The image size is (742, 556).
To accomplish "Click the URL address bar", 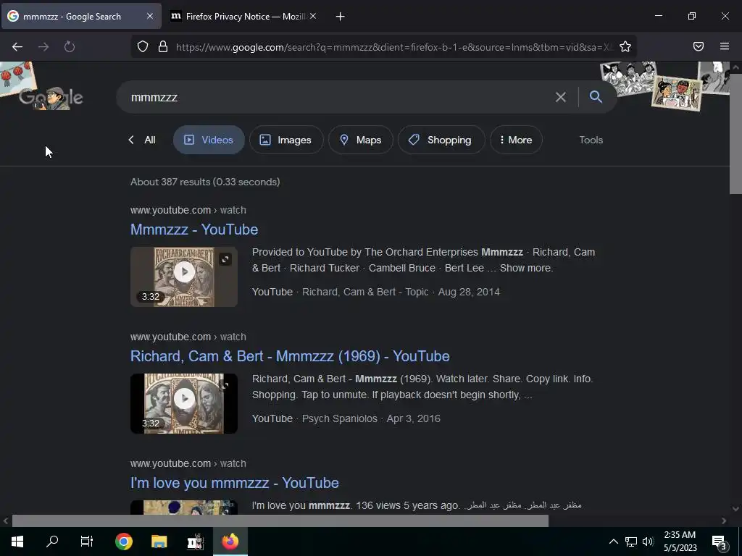I will coord(393,47).
